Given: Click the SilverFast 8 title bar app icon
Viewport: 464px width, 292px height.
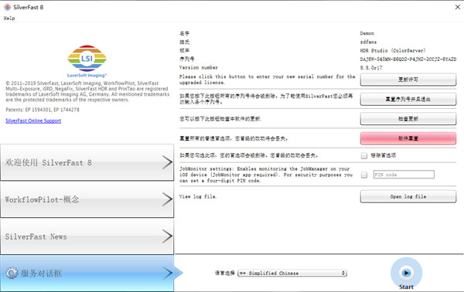Looking at the screenshot, I should (8, 7).
